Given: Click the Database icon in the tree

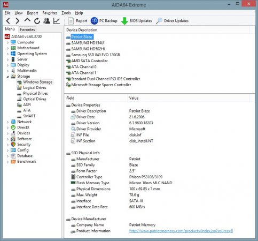Looking at the screenshot, I should point(13,156).
